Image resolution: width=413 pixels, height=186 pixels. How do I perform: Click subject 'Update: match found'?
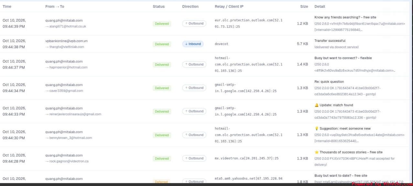tap(336, 105)
